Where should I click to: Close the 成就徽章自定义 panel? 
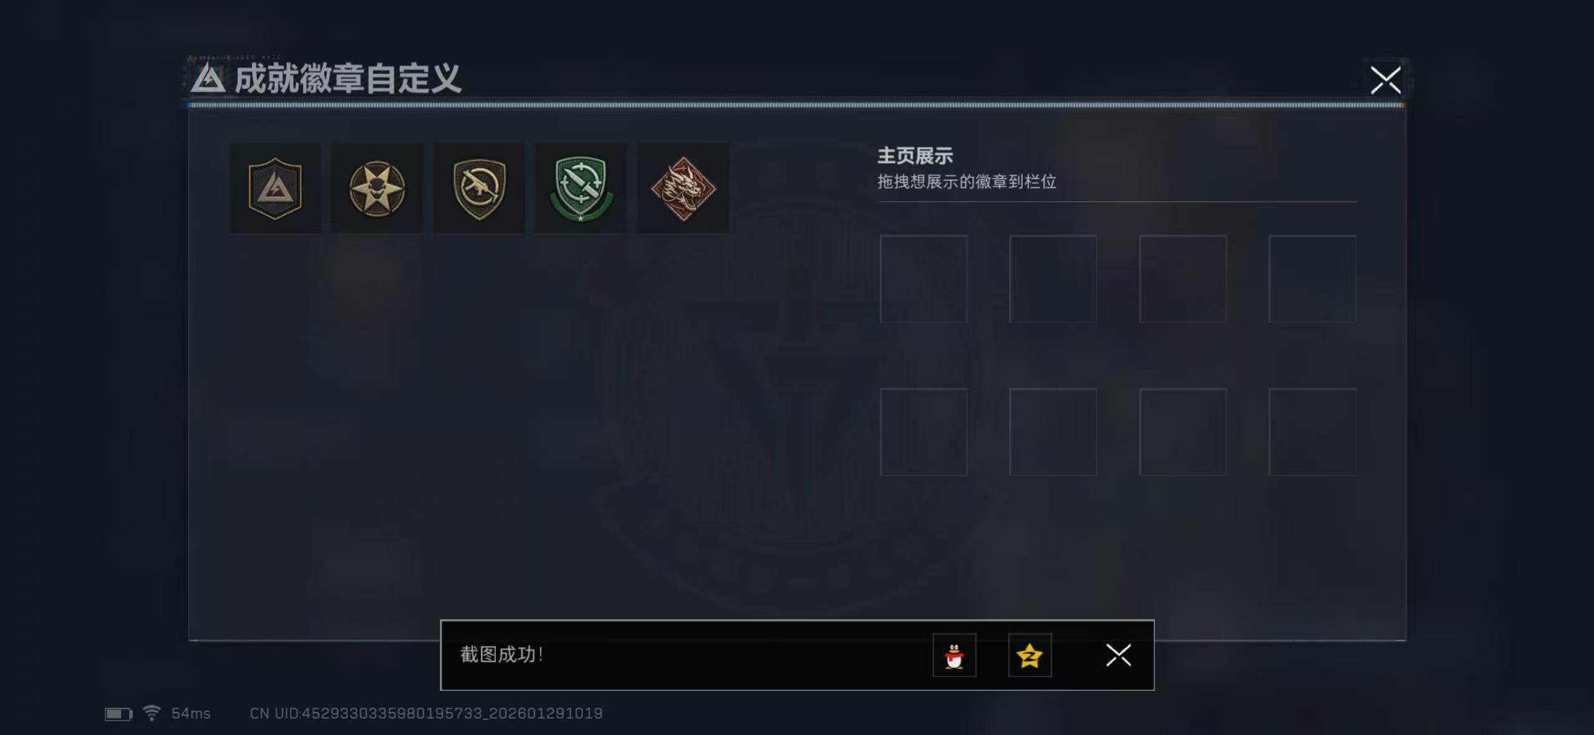(x=1386, y=80)
